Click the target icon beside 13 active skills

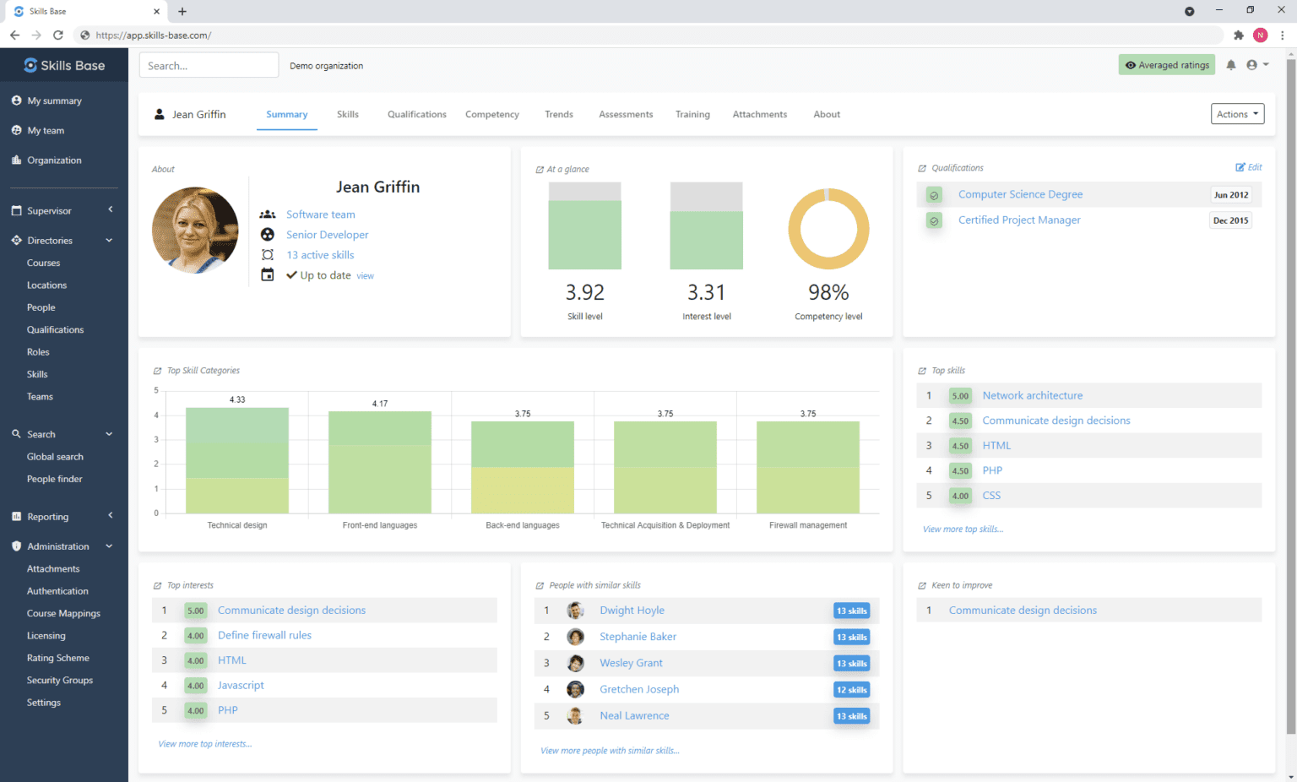pos(268,254)
